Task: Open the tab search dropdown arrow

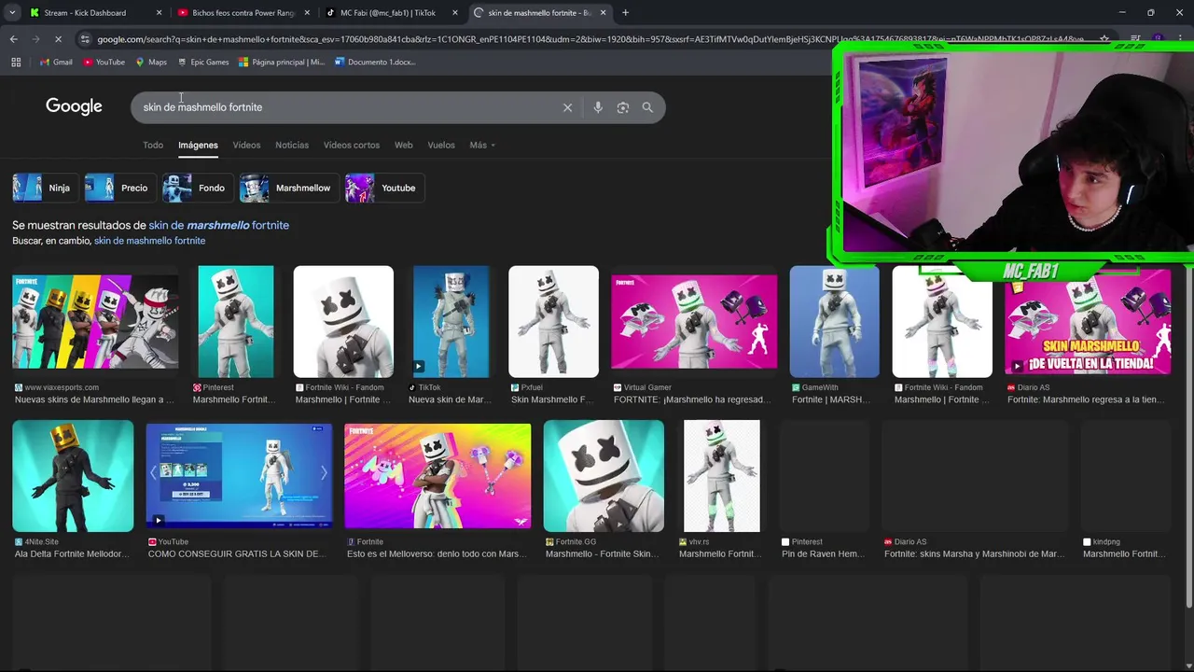Action: point(12,13)
